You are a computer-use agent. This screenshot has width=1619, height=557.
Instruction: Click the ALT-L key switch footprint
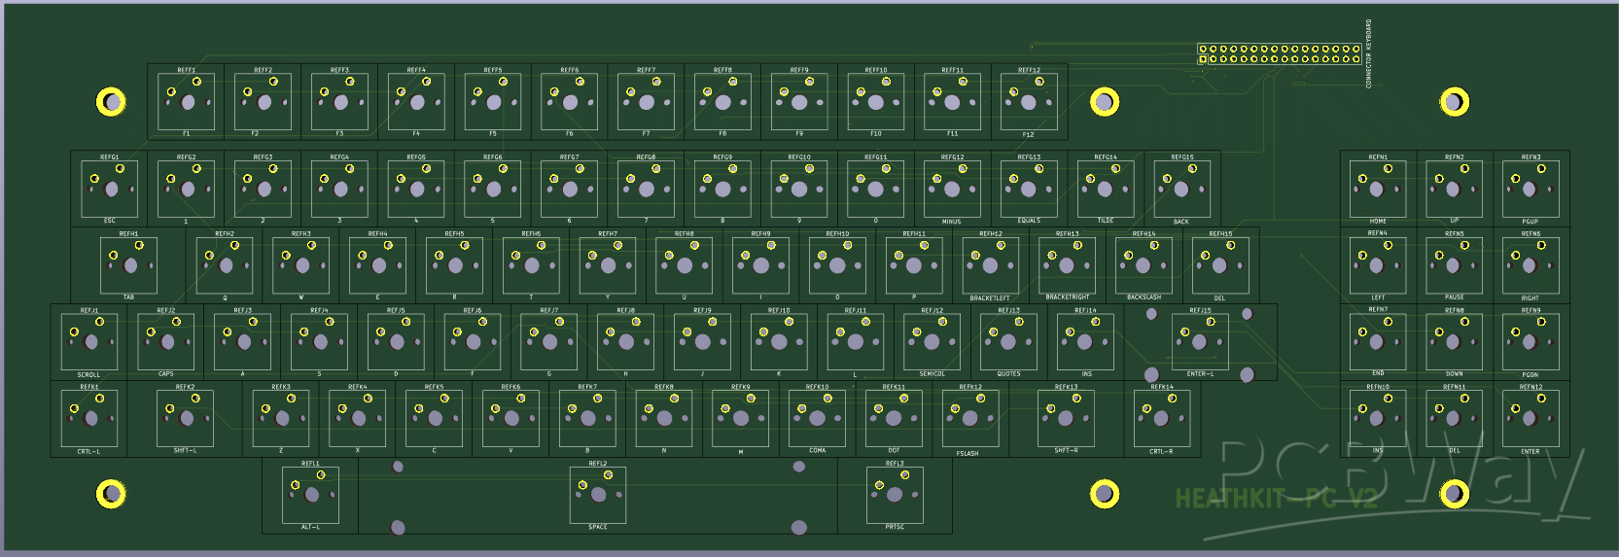(x=310, y=495)
